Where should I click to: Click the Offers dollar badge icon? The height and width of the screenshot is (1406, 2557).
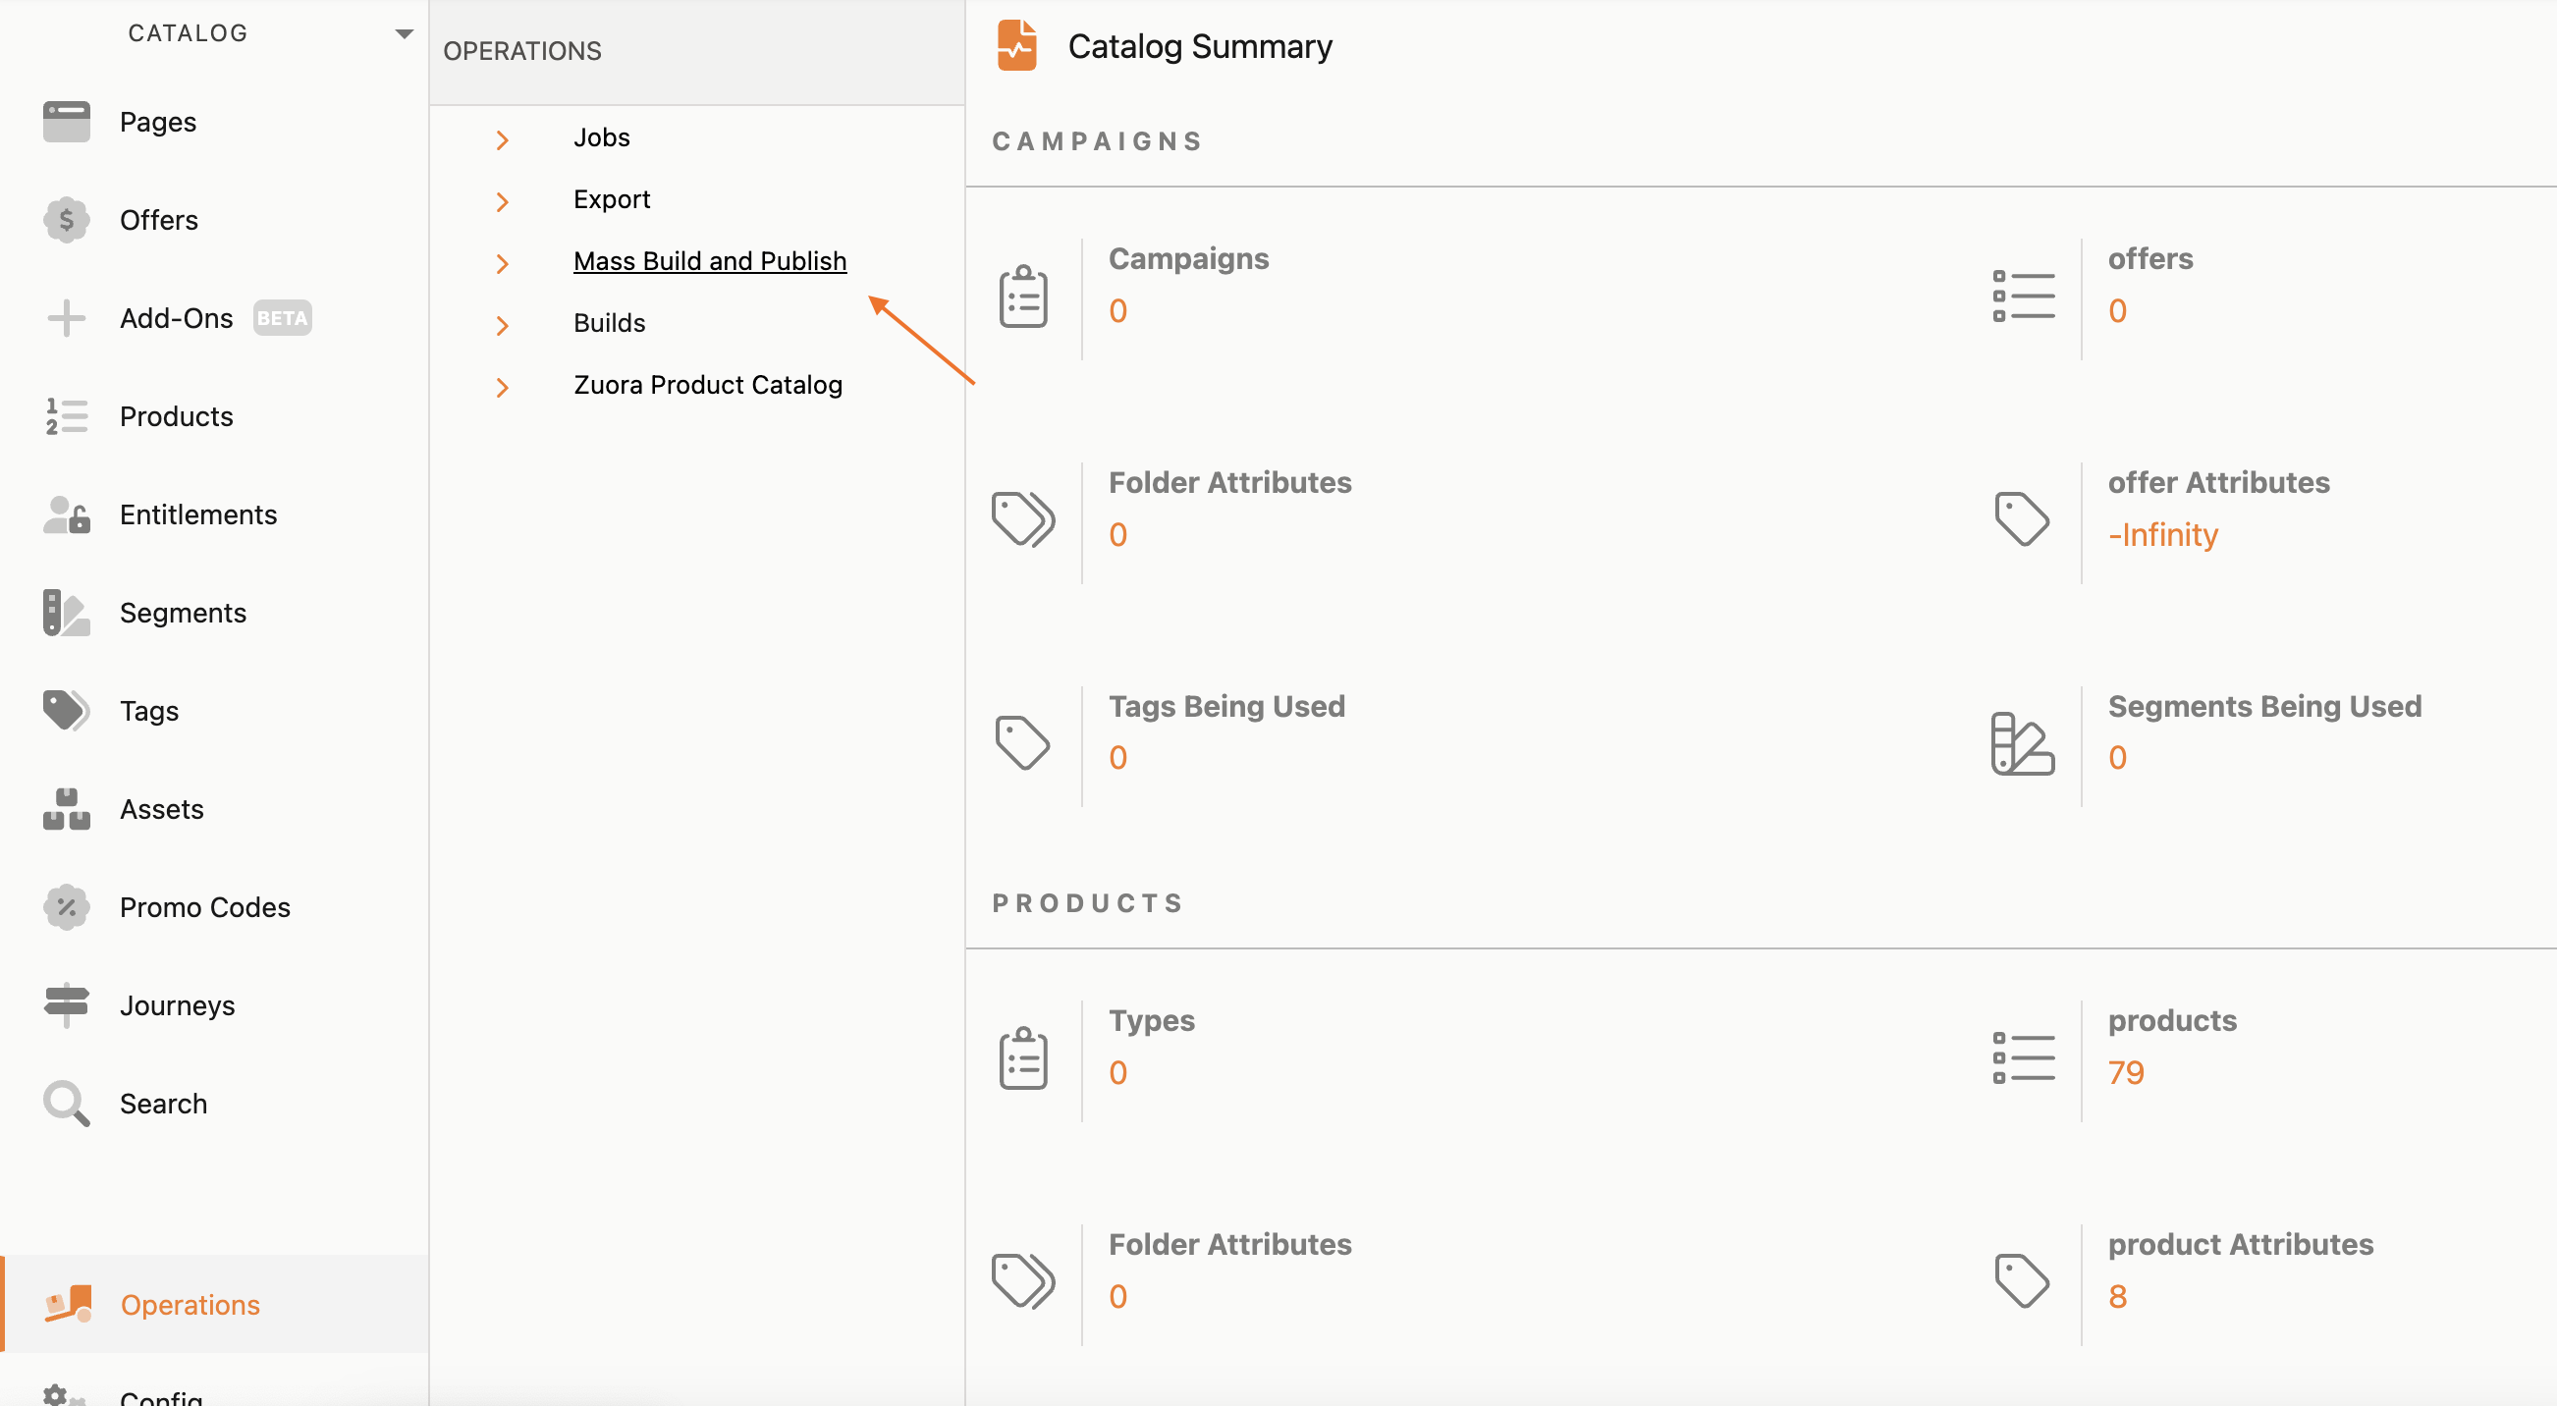point(67,219)
